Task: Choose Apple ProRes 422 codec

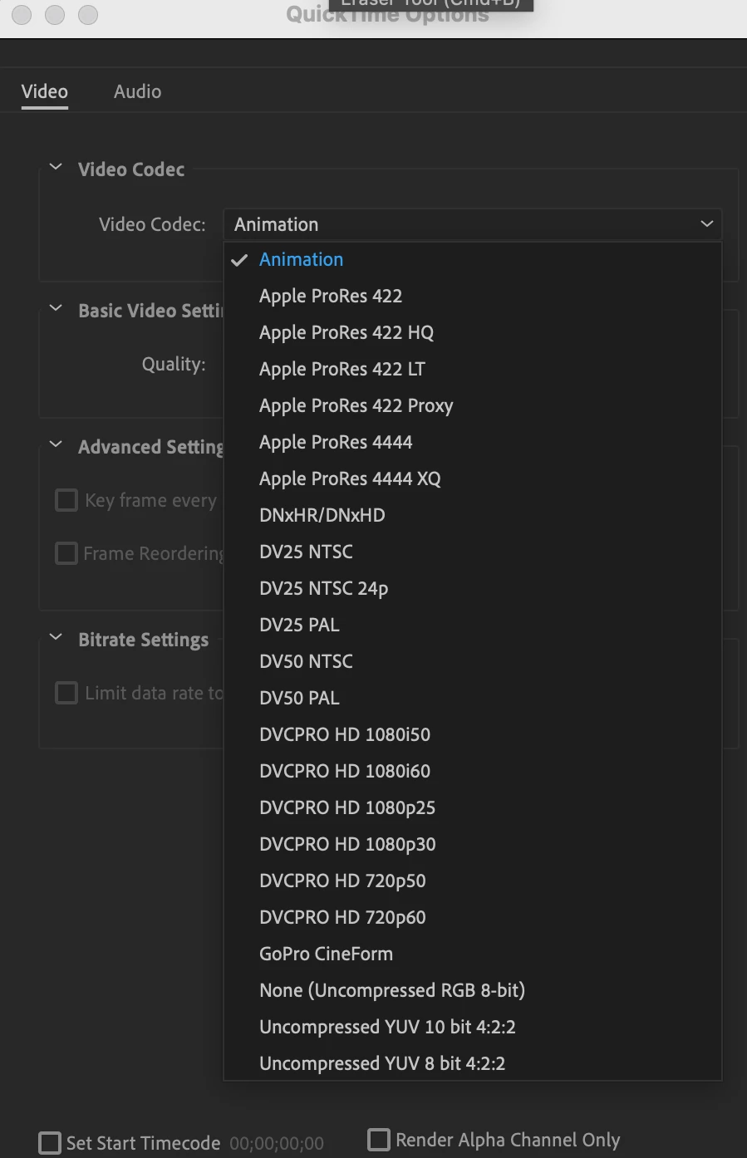Action: click(472, 296)
